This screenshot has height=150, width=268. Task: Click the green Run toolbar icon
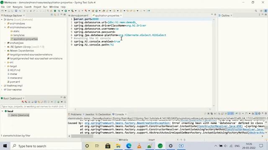click(x=66, y=11)
